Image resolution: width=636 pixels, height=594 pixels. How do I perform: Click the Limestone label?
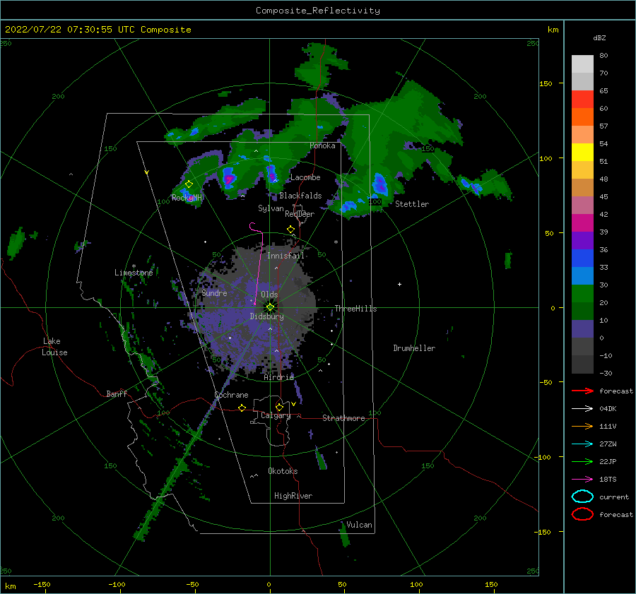(134, 273)
